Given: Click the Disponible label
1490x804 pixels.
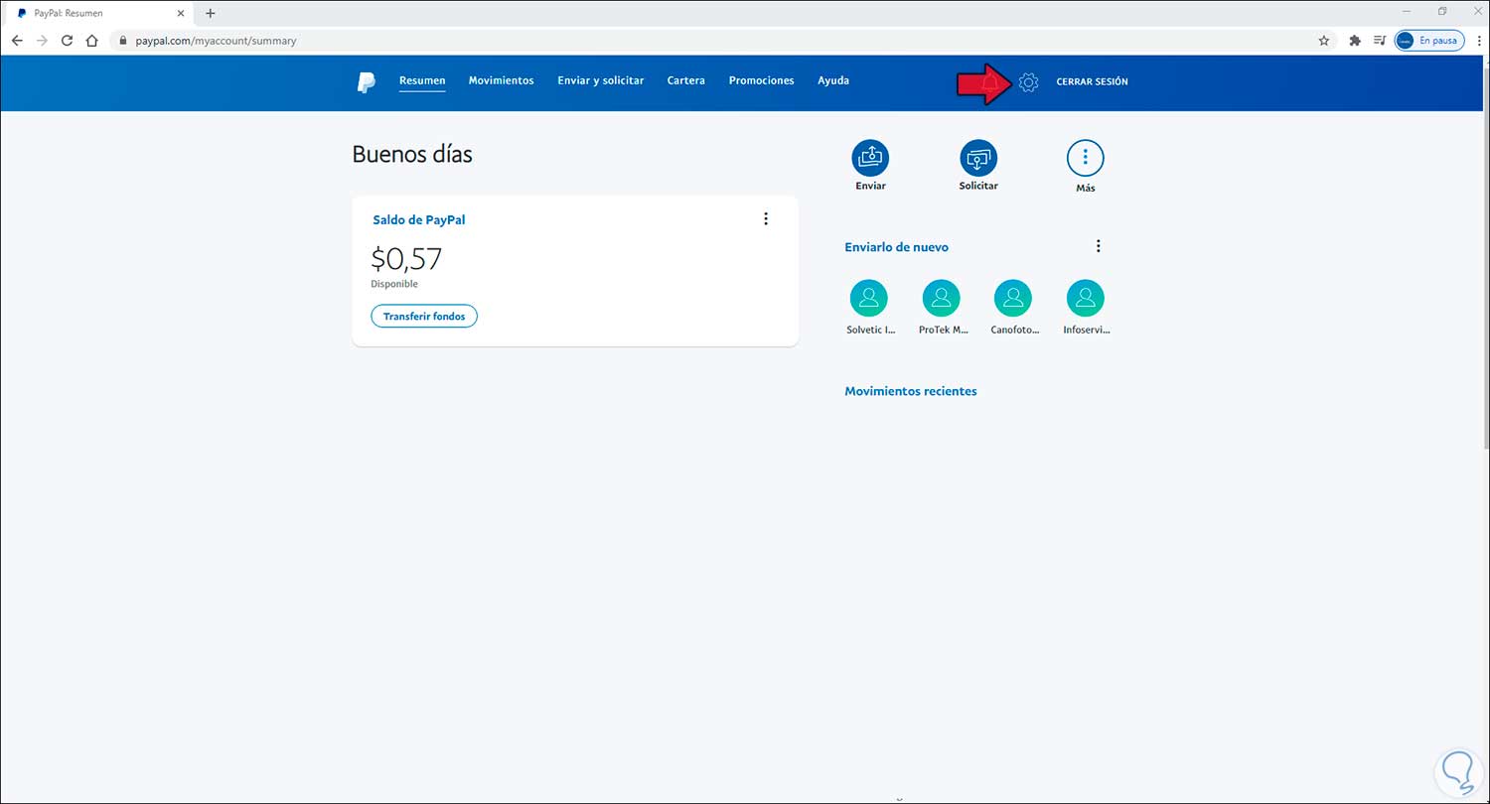Looking at the screenshot, I should click(394, 284).
